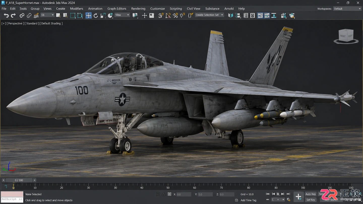Open the viewport [+] general menu
Image resolution: width=363 pixels, height=204 pixels.
point(4,23)
